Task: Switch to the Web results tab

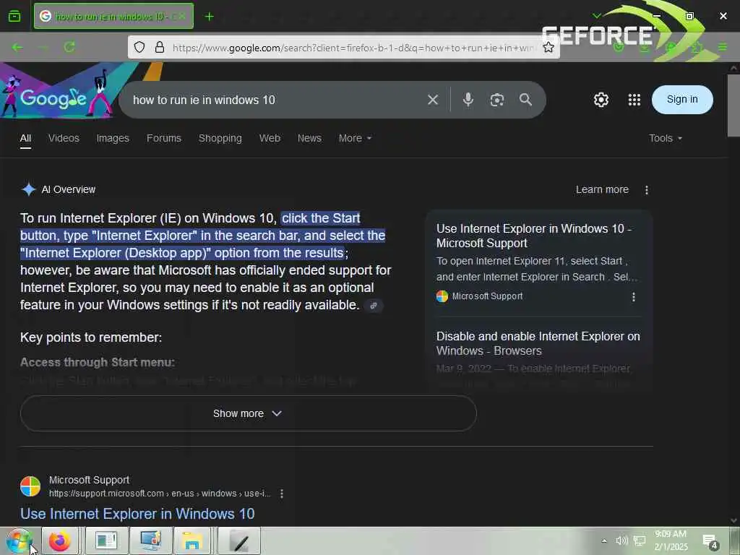Action: [270, 138]
